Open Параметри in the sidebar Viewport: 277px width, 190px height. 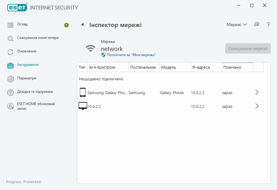[27, 78]
